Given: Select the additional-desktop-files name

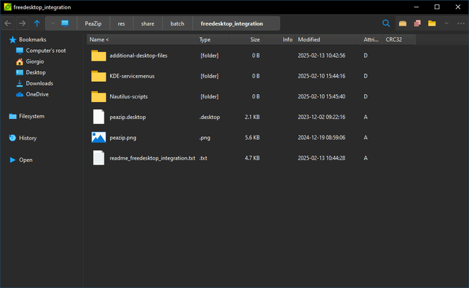Looking at the screenshot, I should point(139,56).
